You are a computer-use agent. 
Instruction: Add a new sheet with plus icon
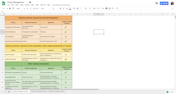6,92
